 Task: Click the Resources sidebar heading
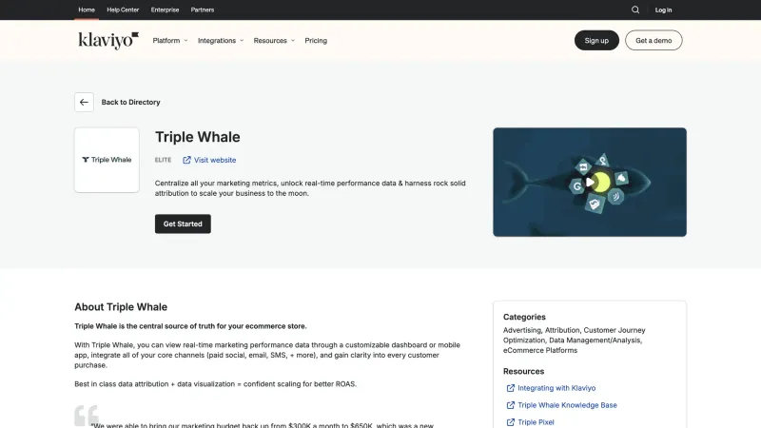[x=523, y=371]
